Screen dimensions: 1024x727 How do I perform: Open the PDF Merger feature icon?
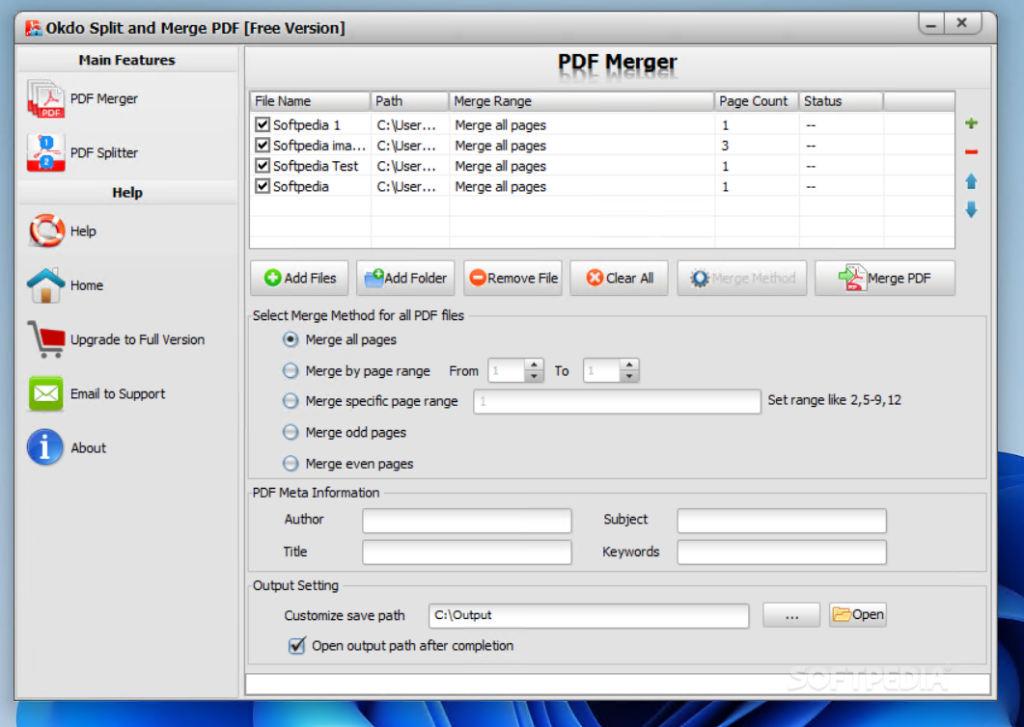coord(45,99)
